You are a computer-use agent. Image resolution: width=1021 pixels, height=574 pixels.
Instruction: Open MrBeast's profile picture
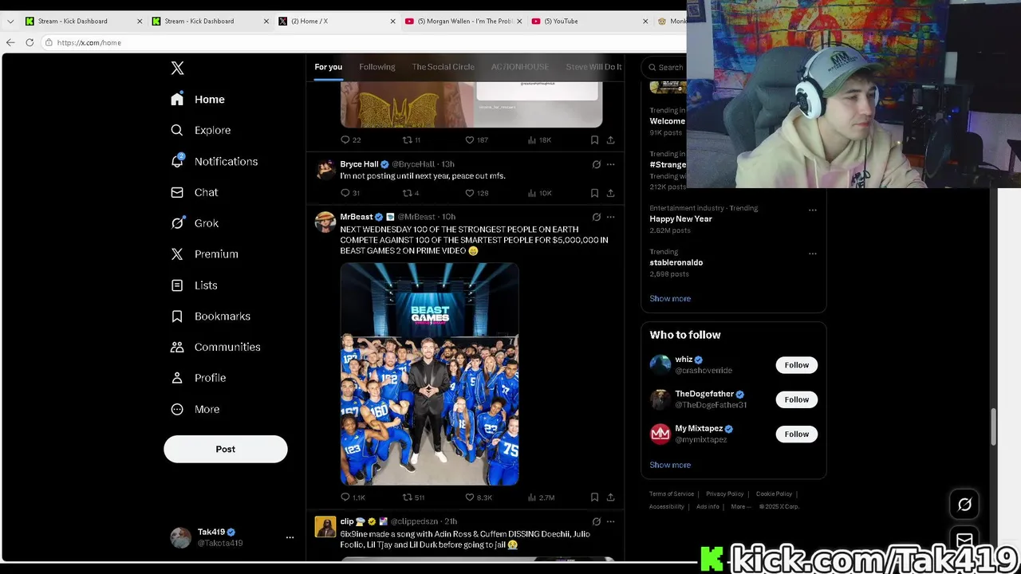pyautogui.click(x=325, y=222)
